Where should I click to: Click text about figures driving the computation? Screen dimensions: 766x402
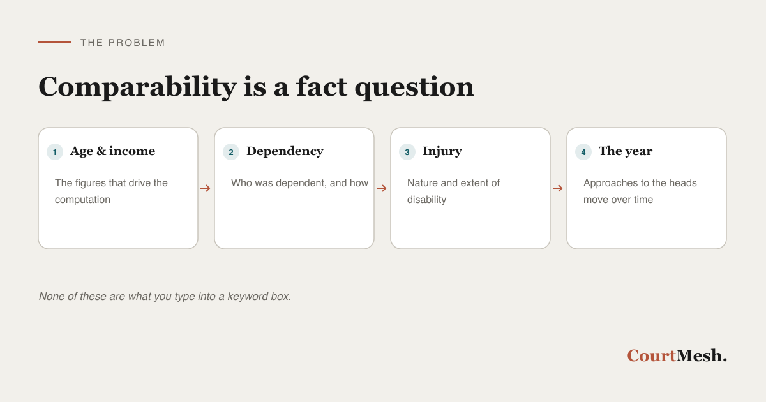click(x=111, y=191)
